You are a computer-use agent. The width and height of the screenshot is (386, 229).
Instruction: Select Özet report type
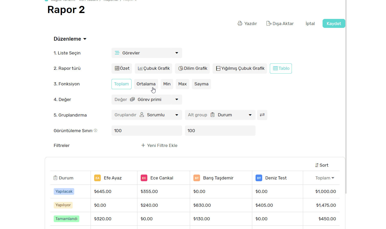[x=122, y=68]
